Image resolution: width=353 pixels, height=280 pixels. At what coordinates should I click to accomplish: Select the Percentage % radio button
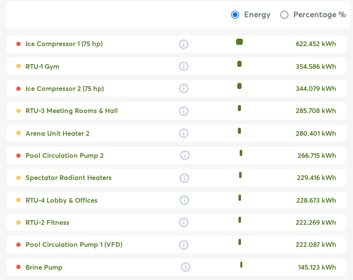(284, 15)
